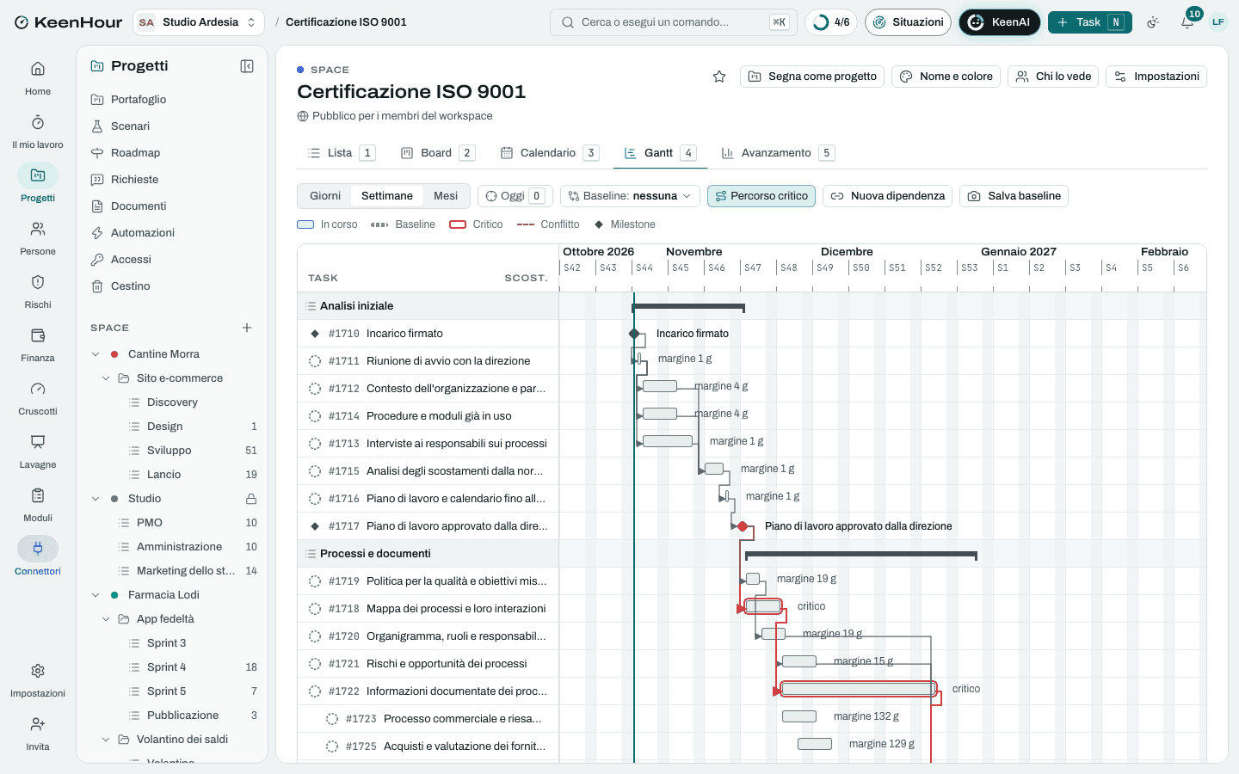Open the Finanza wallet icon
This screenshot has height=774, width=1239.
[x=38, y=335]
